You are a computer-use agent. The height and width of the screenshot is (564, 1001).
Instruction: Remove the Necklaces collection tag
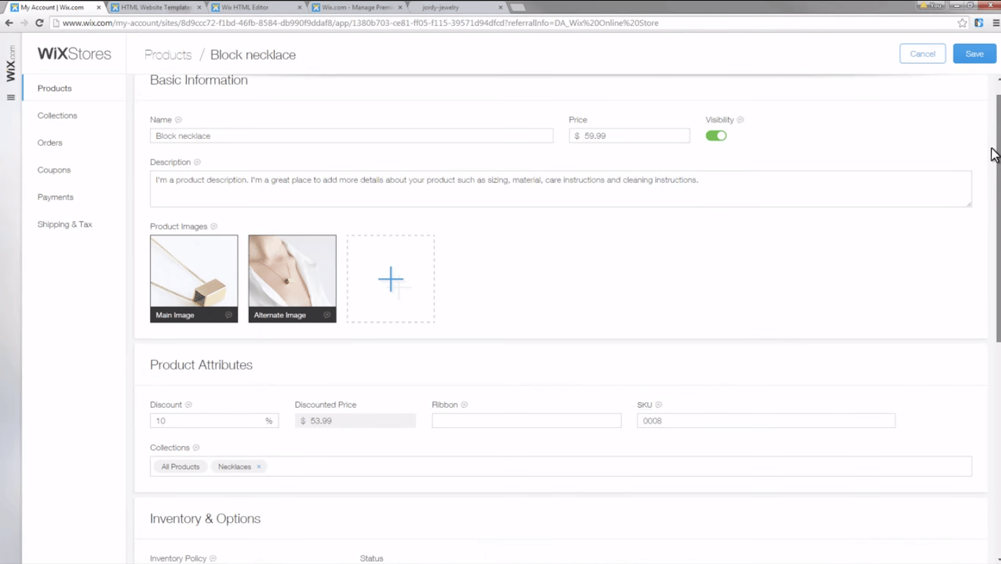(259, 466)
